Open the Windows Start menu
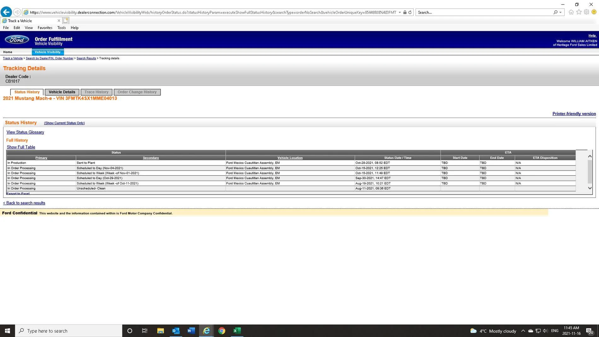Image resolution: width=599 pixels, height=337 pixels. pyautogui.click(x=8, y=331)
